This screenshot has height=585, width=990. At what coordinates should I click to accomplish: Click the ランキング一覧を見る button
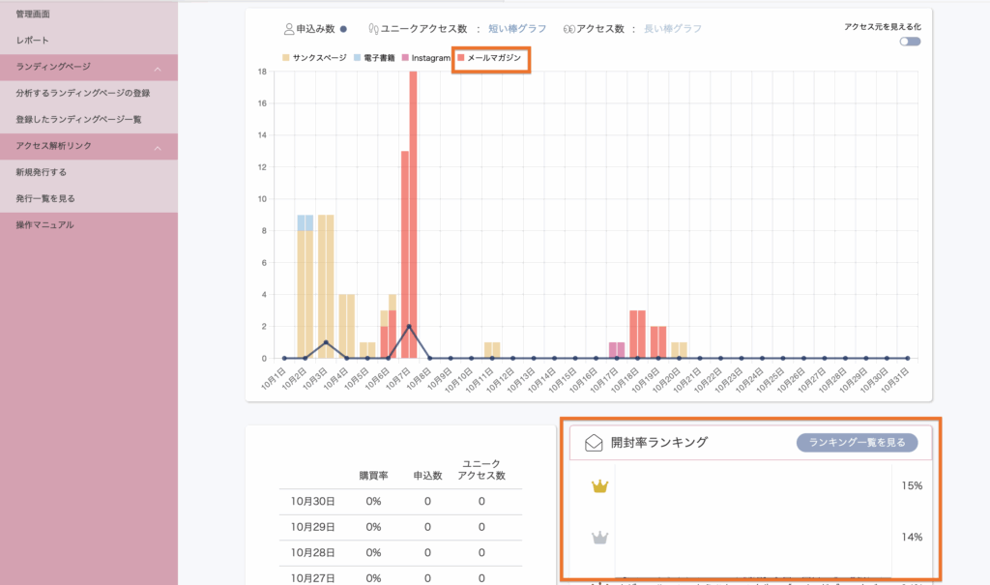point(857,443)
